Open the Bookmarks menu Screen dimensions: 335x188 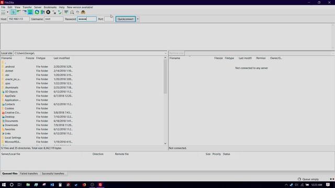[x=50, y=7]
